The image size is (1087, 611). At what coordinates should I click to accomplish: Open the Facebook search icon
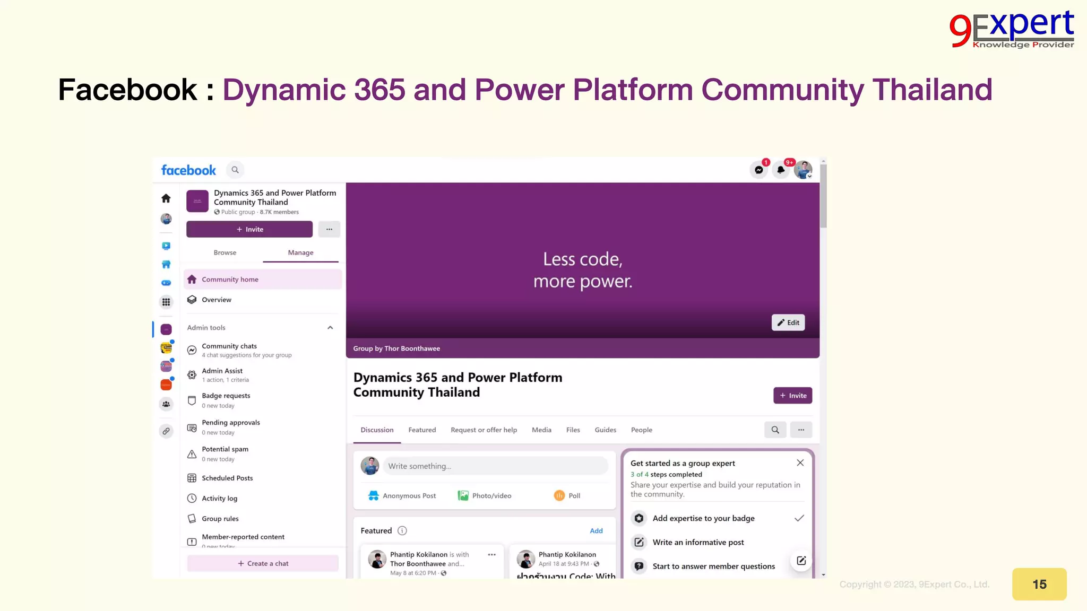pyautogui.click(x=235, y=170)
